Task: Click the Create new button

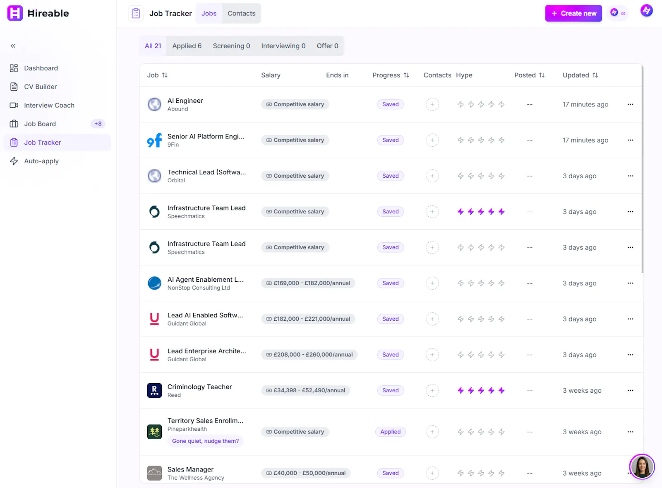Action: (x=573, y=13)
